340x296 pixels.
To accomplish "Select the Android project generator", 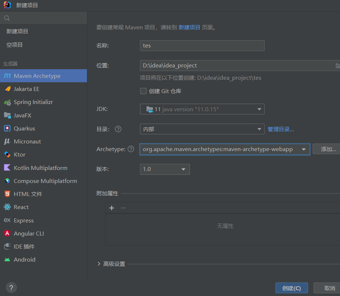I will point(24,259).
